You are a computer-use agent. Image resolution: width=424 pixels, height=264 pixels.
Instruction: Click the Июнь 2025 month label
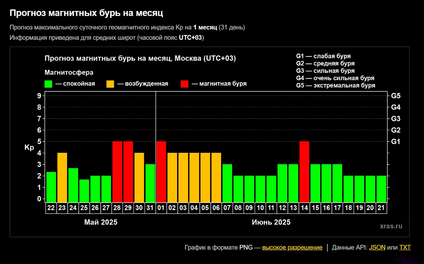[x=271, y=222]
